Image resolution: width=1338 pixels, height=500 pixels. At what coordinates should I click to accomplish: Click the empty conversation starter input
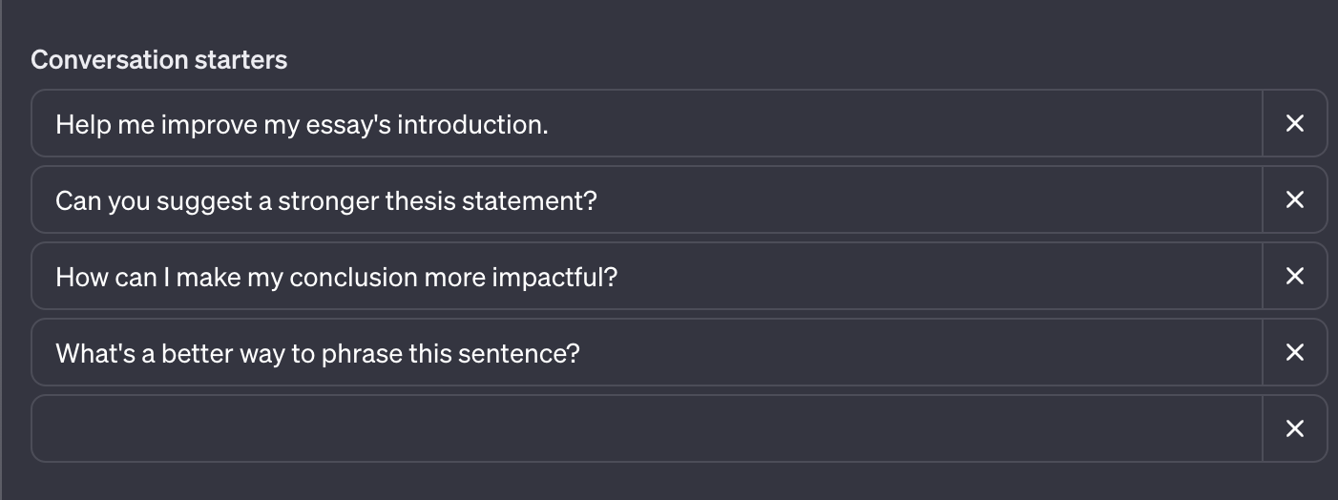click(x=647, y=428)
